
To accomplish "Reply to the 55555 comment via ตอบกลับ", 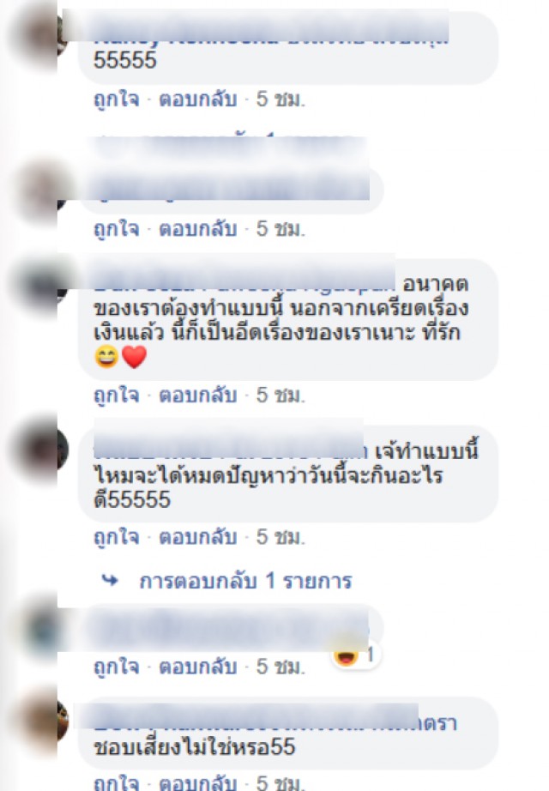I will 198,100.
